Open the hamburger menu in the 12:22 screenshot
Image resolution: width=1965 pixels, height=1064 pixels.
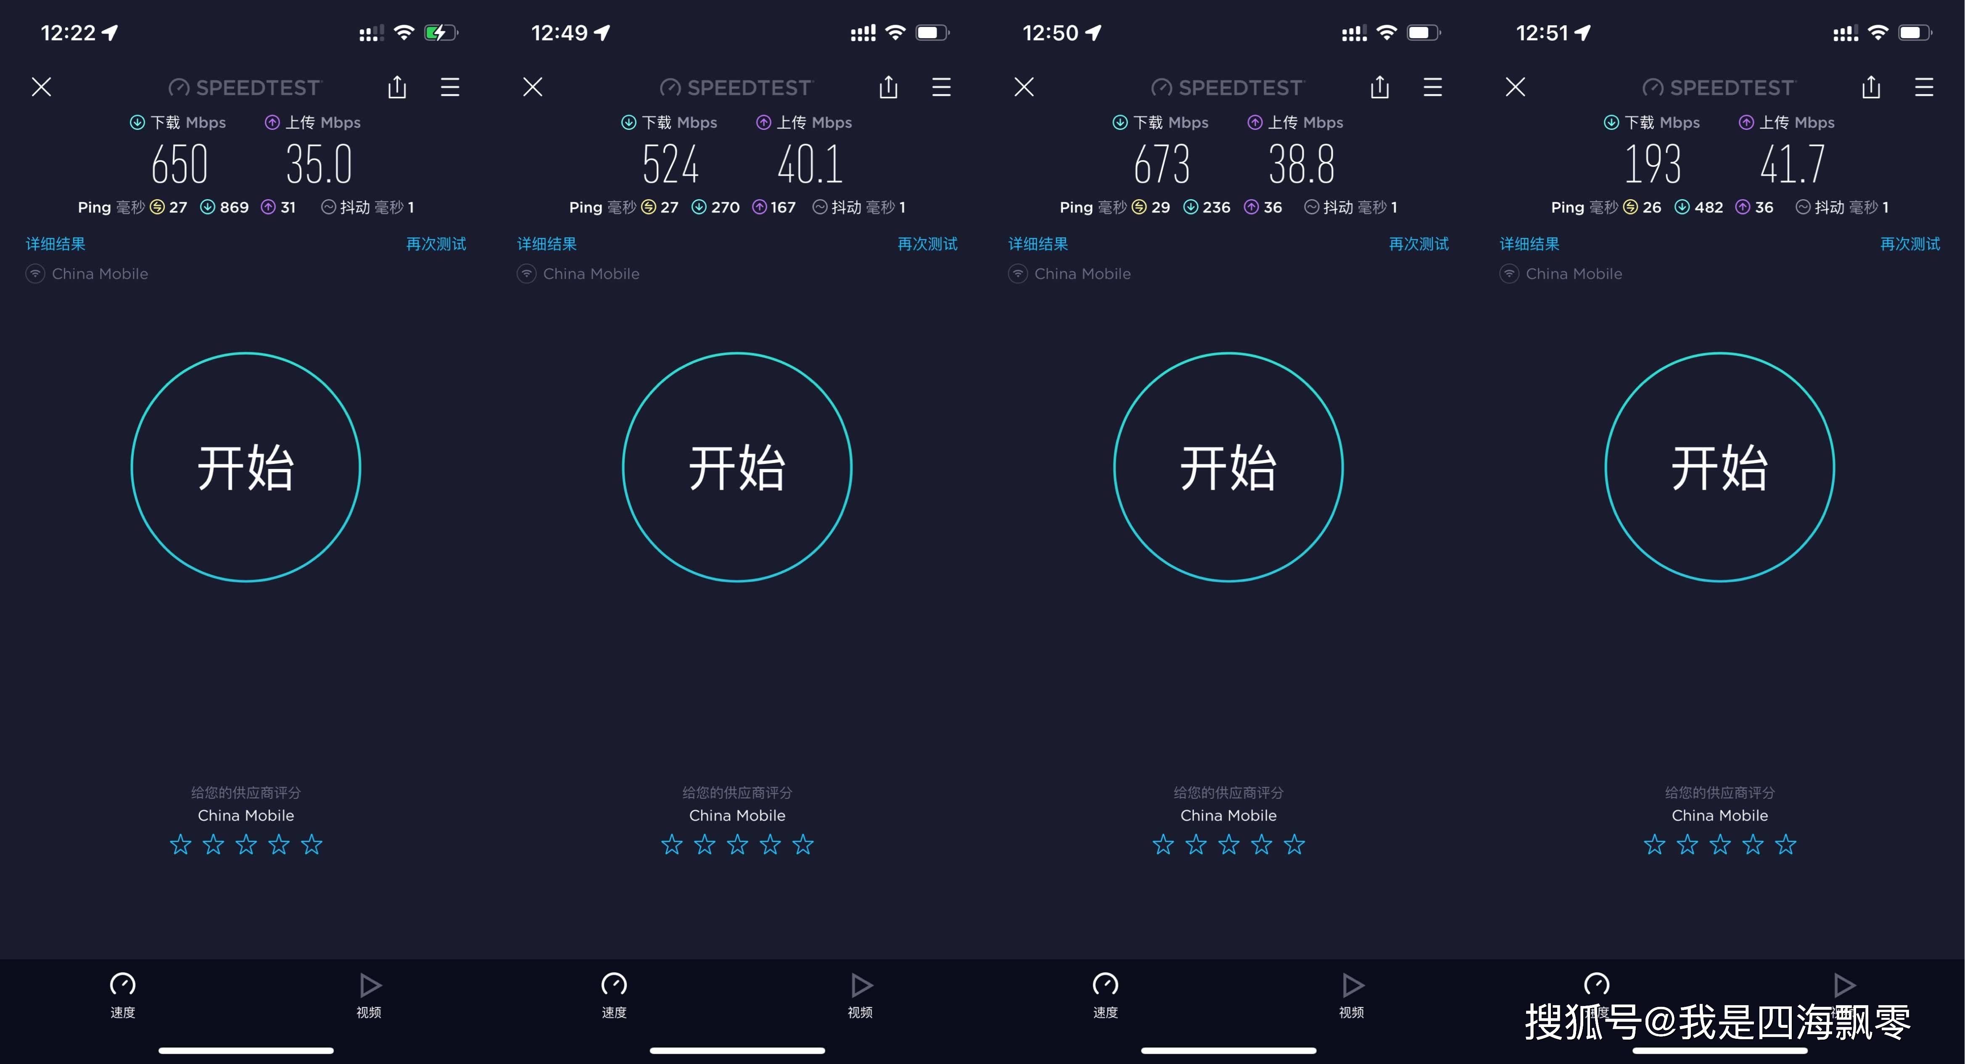[x=450, y=87]
